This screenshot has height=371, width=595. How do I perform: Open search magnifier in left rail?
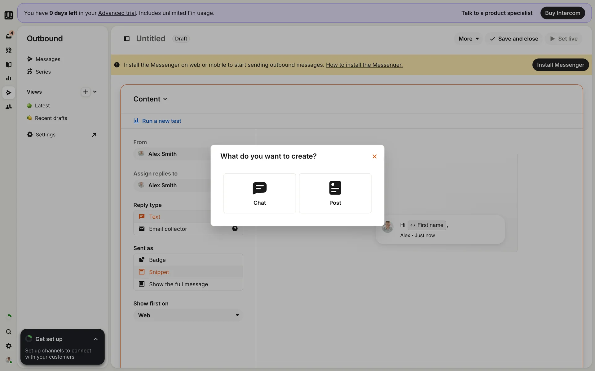(x=9, y=332)
